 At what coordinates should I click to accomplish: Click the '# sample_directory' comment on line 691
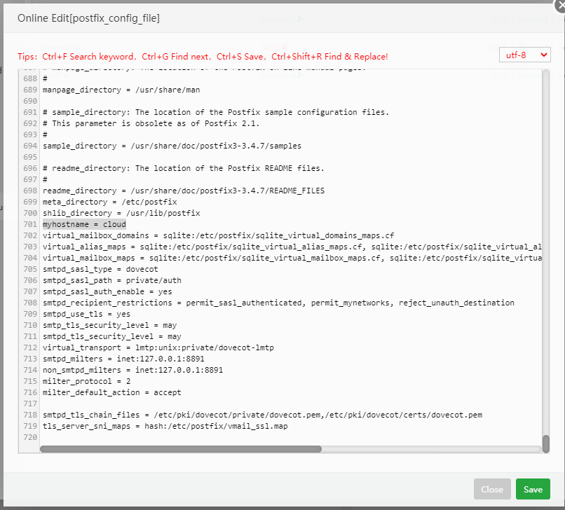pyautogui.click(x=216, y=112)
